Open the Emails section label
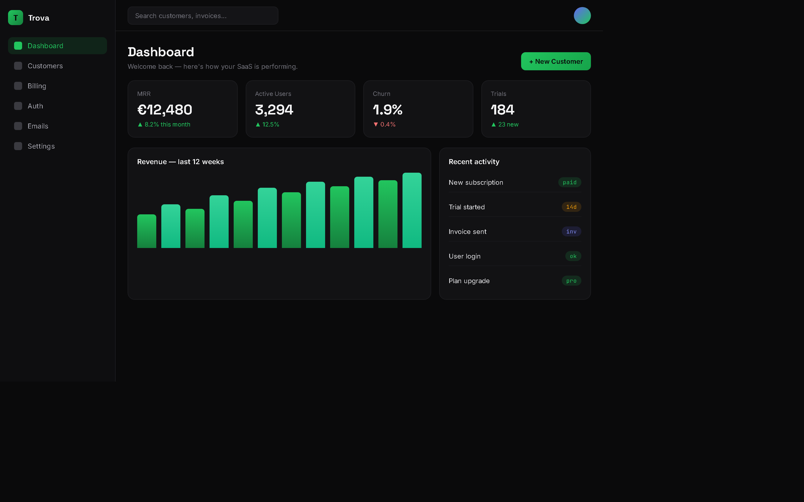The image size is (804, 502). coord(38,126)
